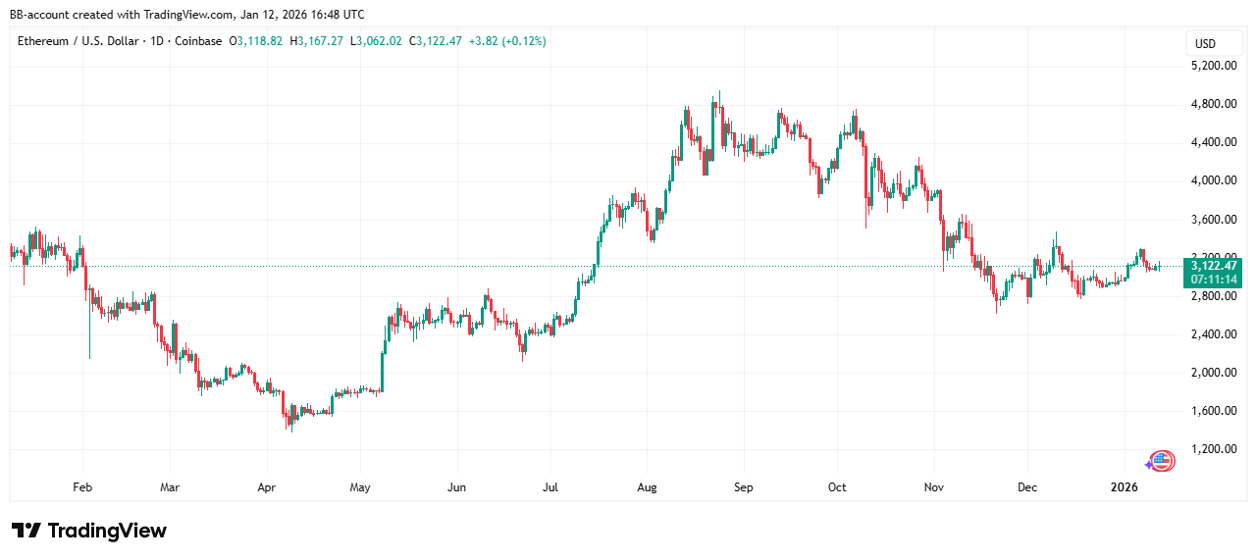Screen dimensions: 1257x560
Task: Click the Ethereum / U.S. Dollar symbol title
Action: click(x=77, y=41)
